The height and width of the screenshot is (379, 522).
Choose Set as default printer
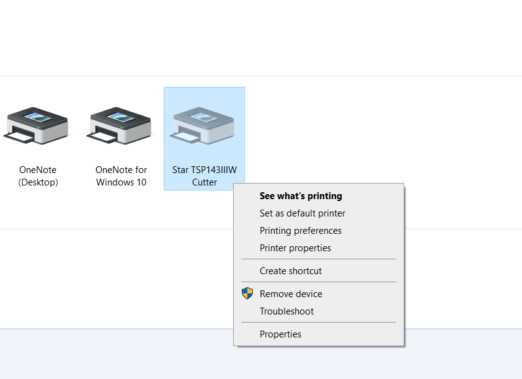(x=319, y=213)
